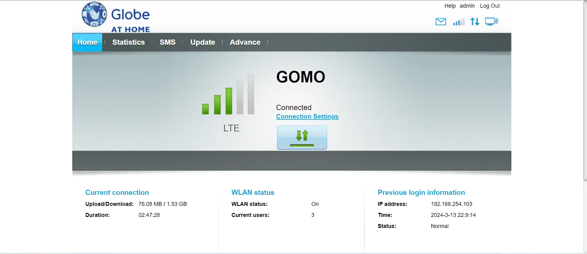Select the duration value 02:47:28
This screenshot has height=254, width=587.
point(149,215)
